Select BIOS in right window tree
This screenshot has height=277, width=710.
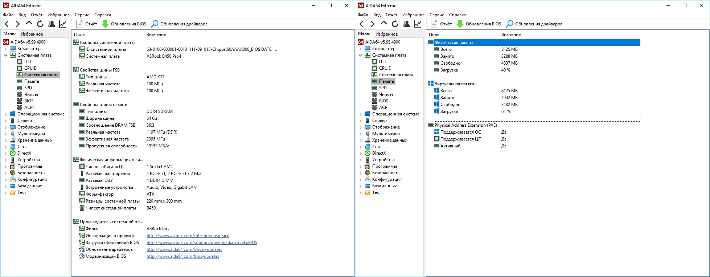383,101
